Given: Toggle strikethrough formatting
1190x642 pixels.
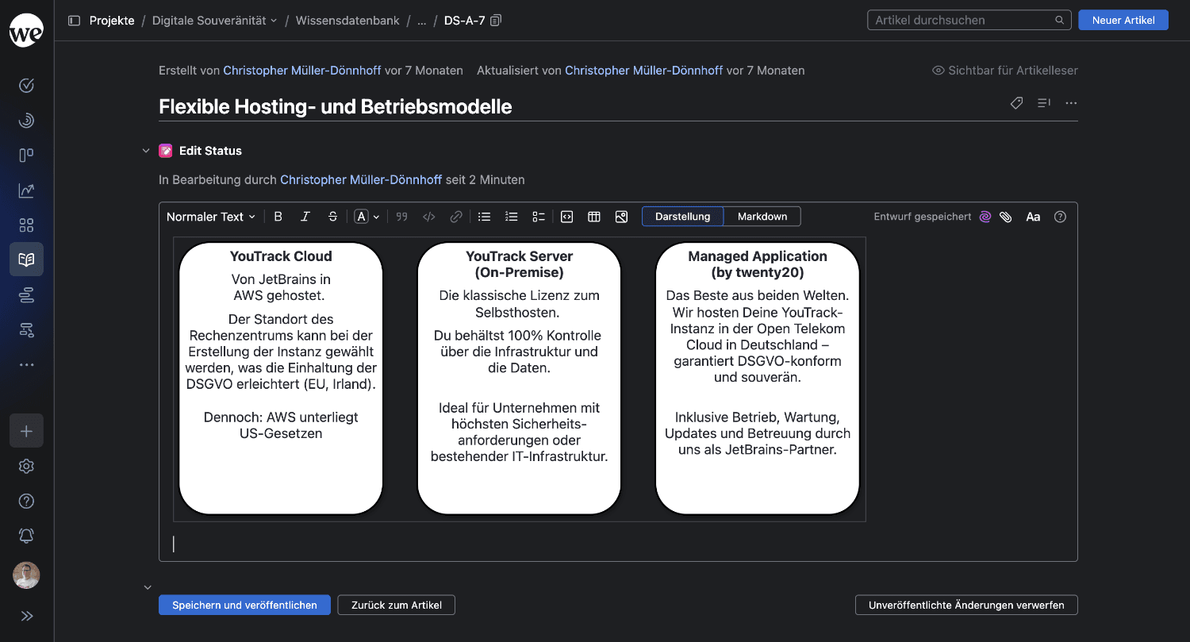Looking at the screenshot, I should point(332,217).
